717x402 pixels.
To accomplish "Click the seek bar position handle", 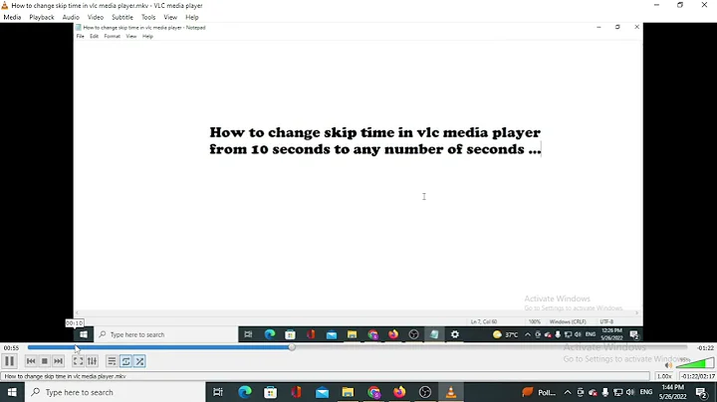I will click(x=292, y=347).
